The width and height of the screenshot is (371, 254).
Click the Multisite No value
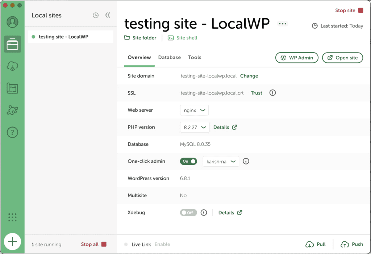point(183,195)
